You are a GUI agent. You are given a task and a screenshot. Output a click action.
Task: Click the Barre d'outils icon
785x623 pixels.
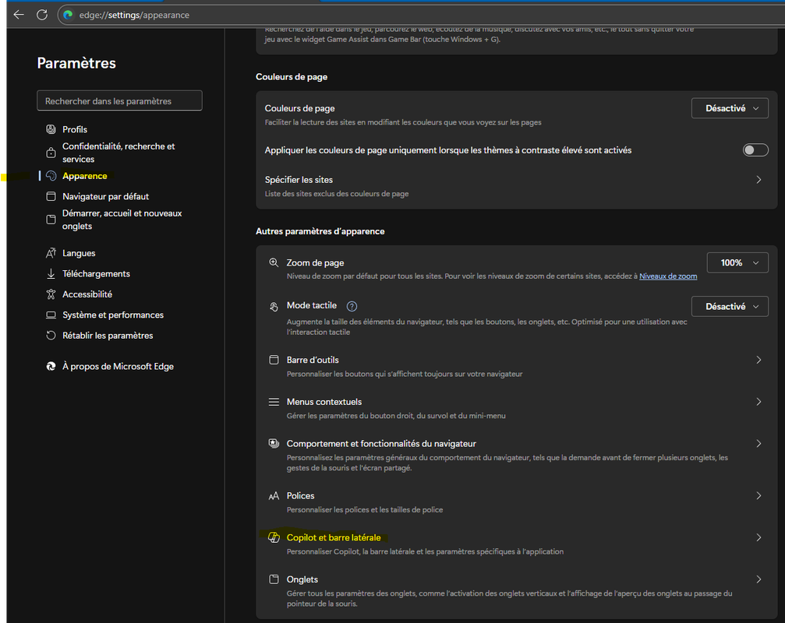(x=274, y=360)
